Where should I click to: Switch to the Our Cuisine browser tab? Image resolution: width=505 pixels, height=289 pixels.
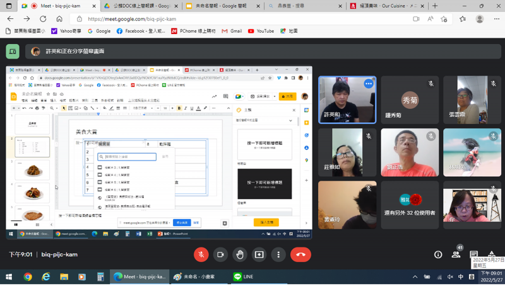point(387,6)
